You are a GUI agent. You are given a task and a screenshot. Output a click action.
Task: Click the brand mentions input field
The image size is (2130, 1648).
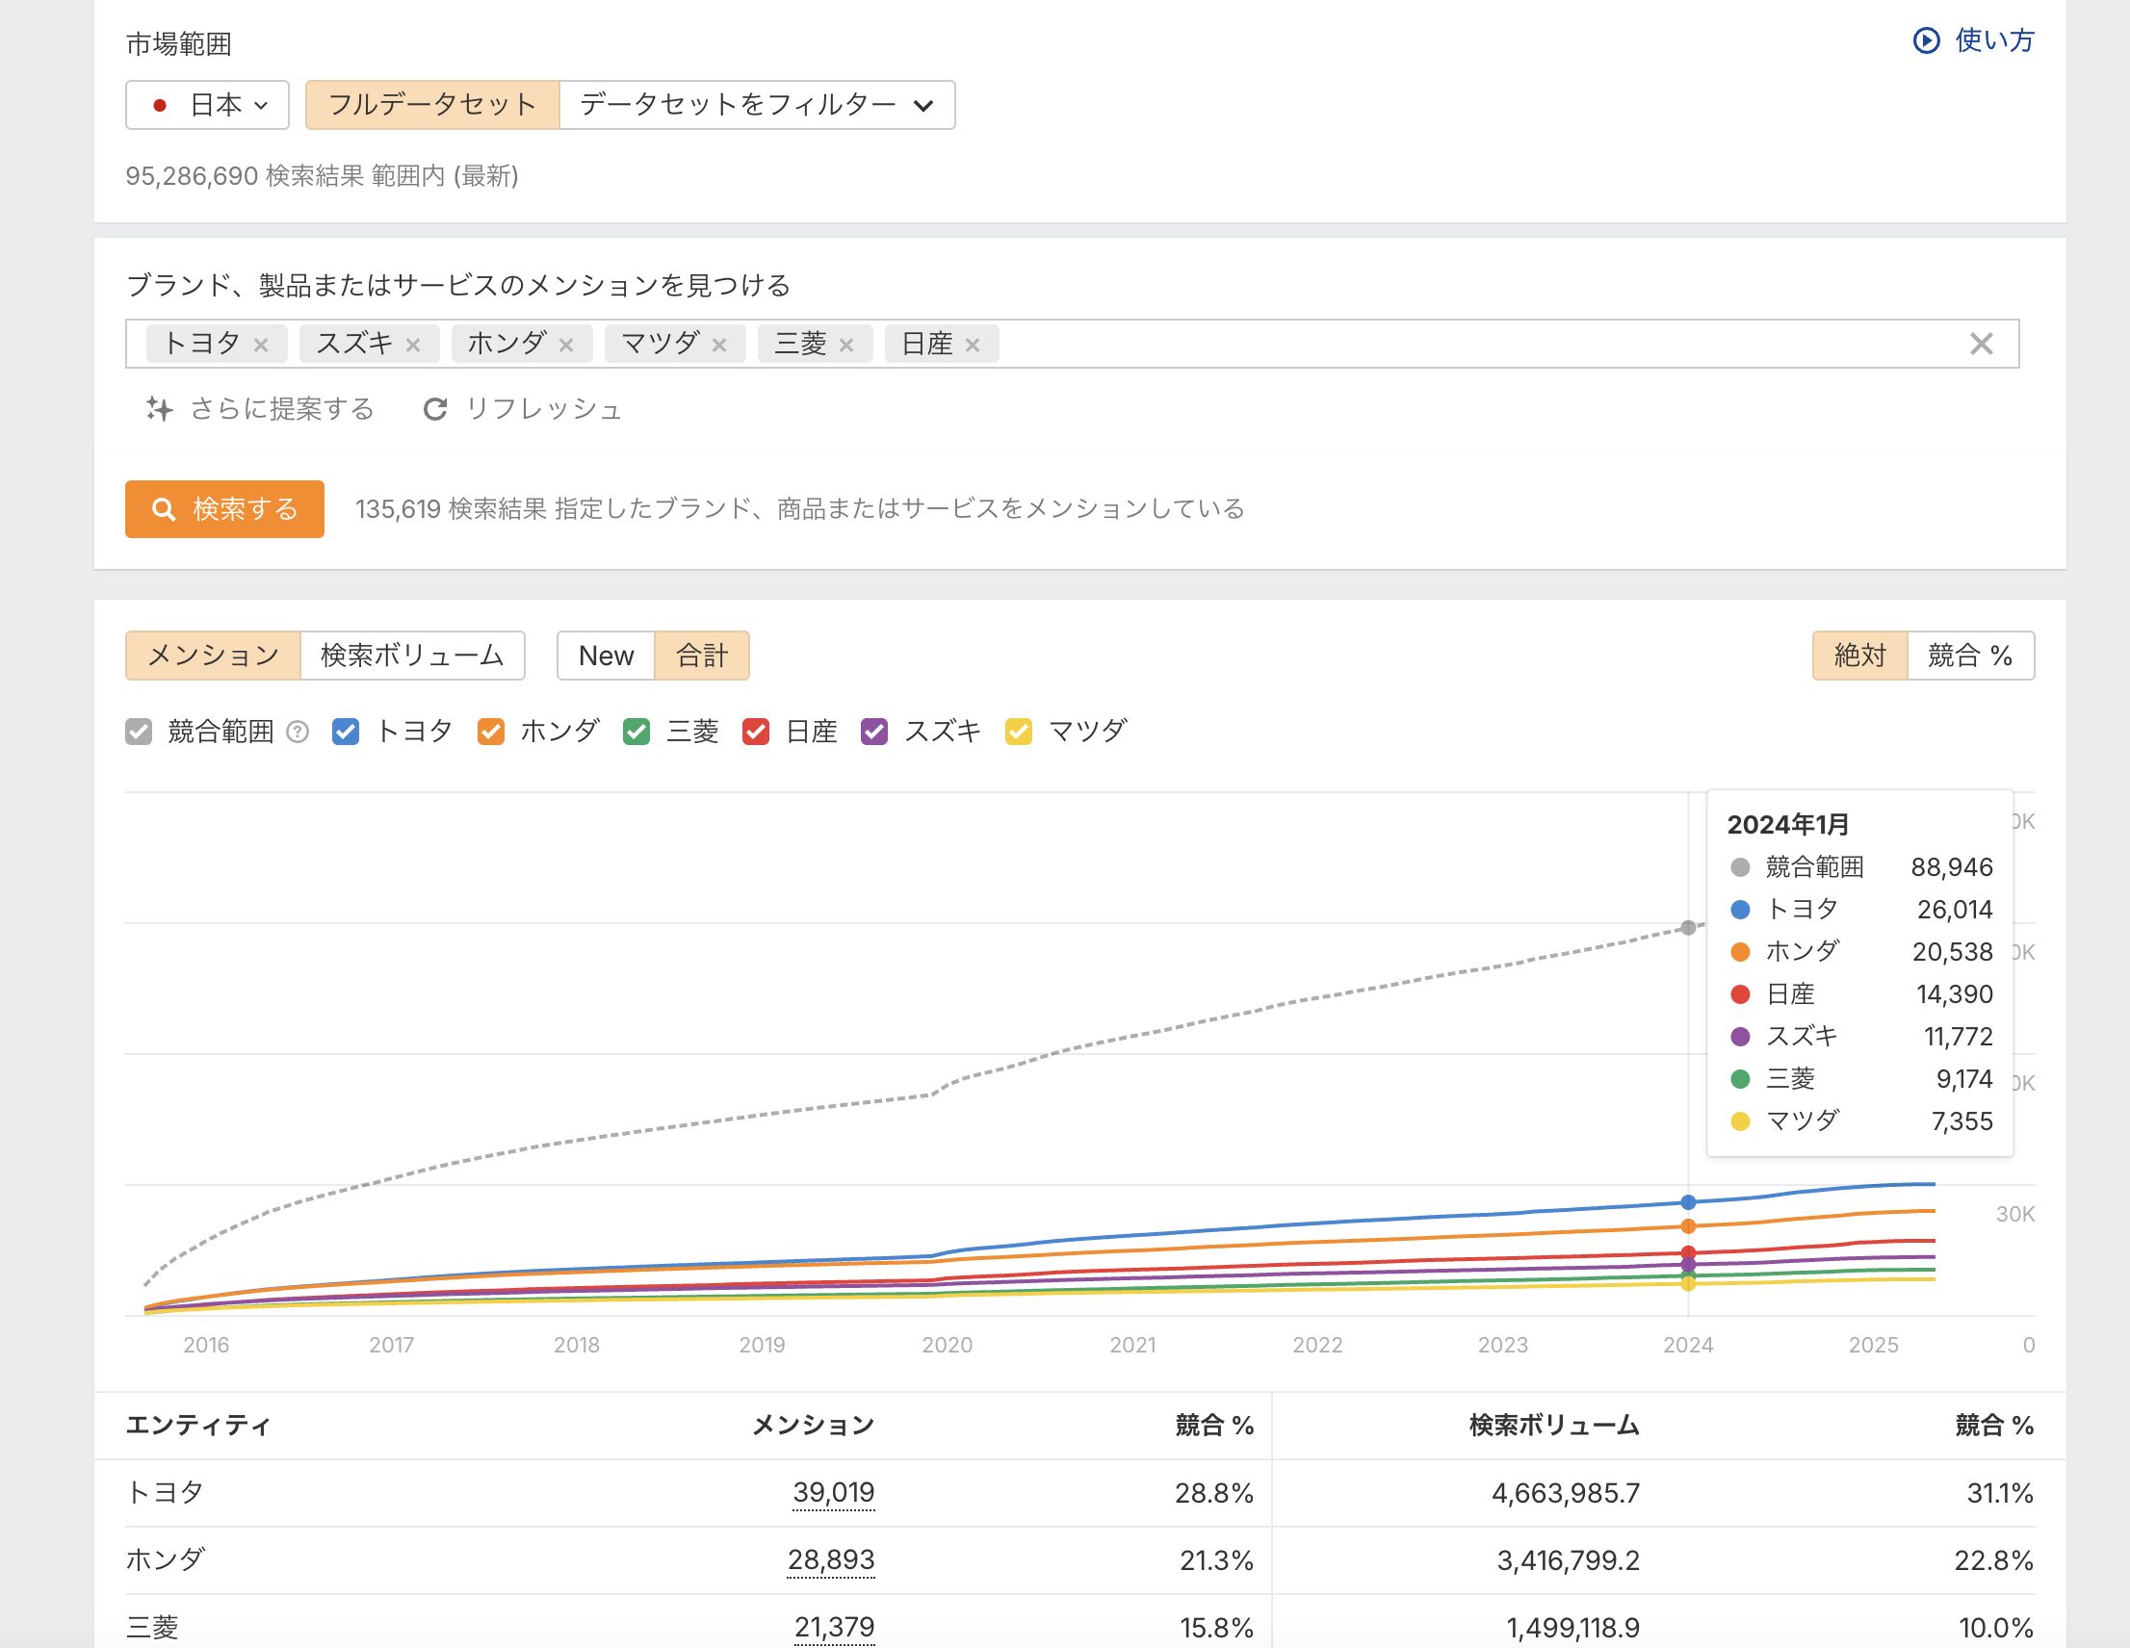tap(1463, 345)
